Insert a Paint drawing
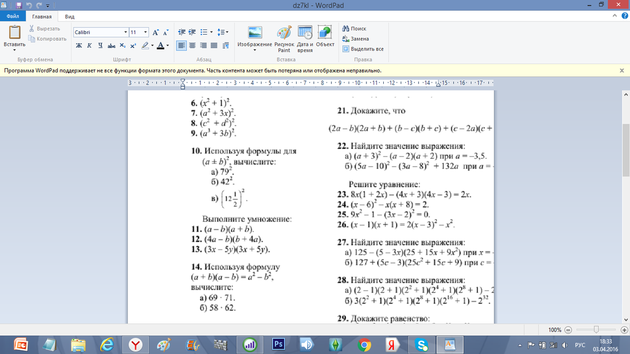 284,38
